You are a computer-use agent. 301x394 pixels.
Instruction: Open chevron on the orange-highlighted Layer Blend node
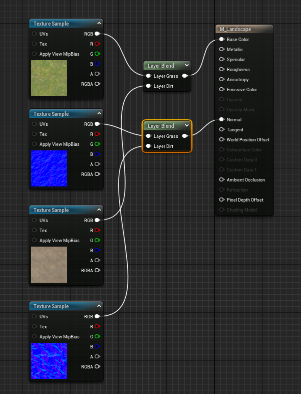click(187, 126)
